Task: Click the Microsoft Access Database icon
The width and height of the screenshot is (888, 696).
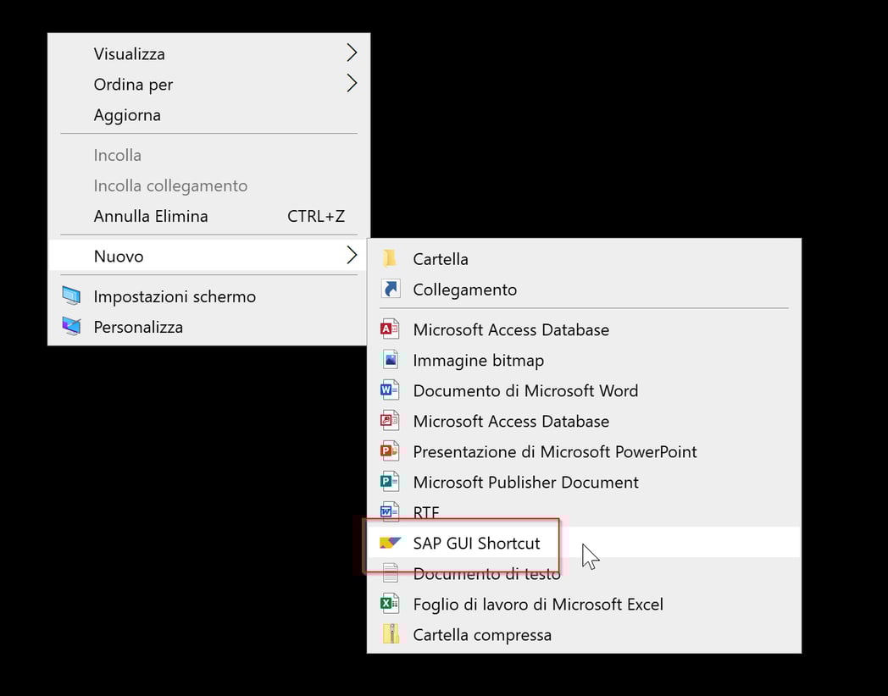Action: click(x=391, y=329)
